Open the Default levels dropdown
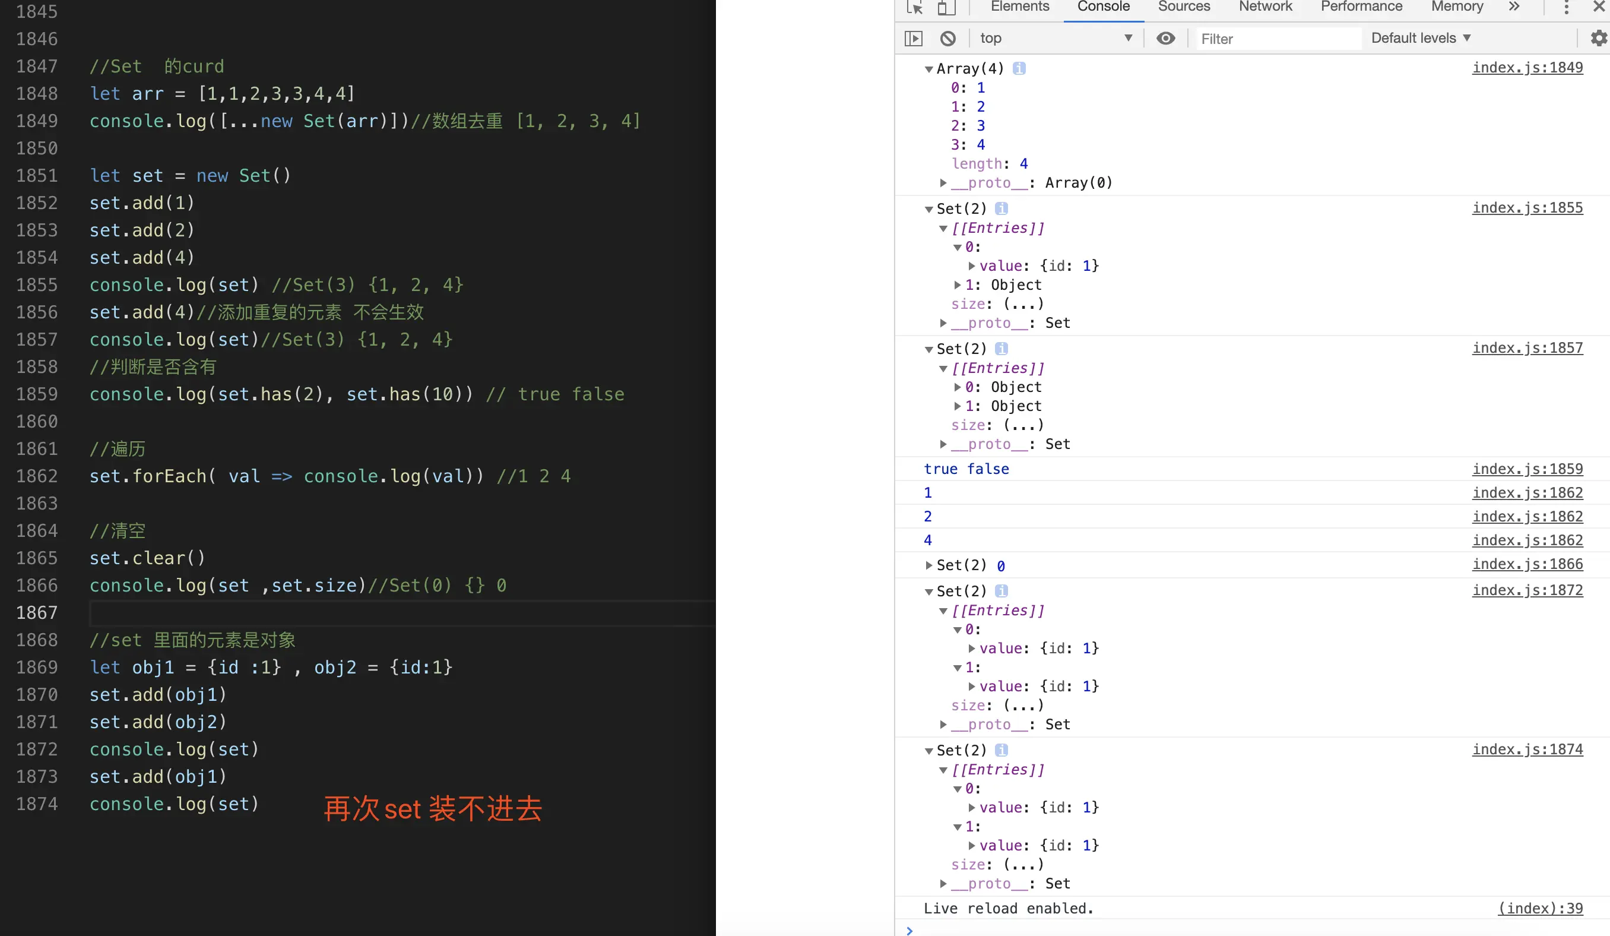Screen dimensions: 1610x936 coord(1421,39)
